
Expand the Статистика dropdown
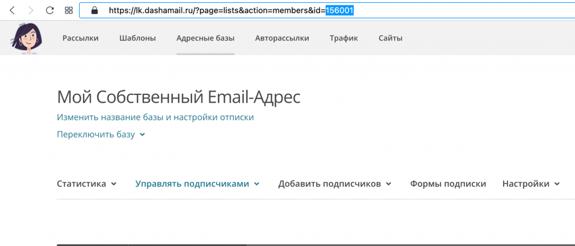click(87, 184)
